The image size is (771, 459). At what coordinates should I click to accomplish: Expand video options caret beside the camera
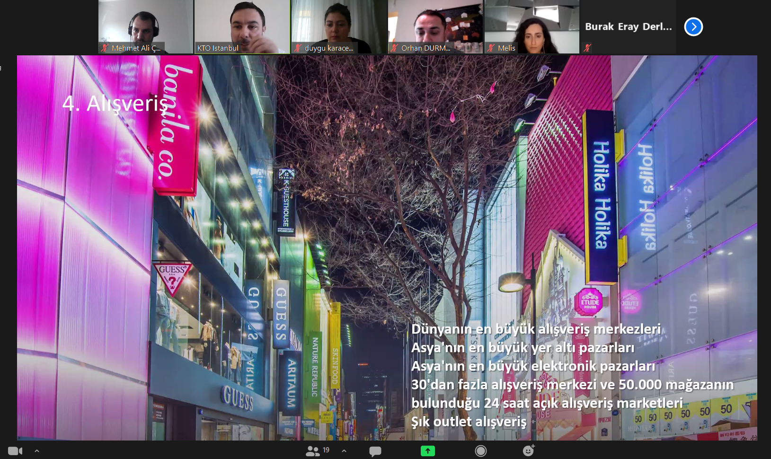37,451
